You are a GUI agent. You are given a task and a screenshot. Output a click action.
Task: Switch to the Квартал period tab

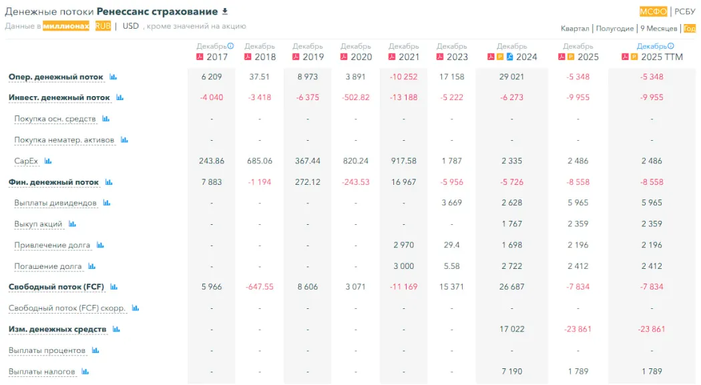(575, 29)
